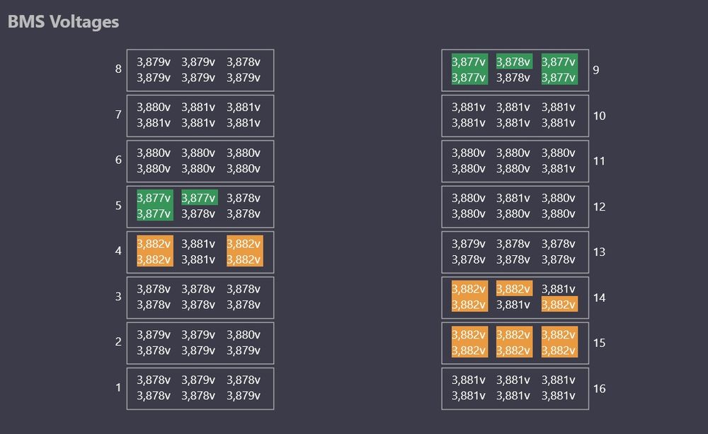
Task: Click module 6 cell voltage panel
Action: [x=200, y=160]
